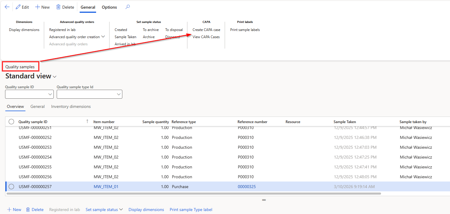Click the Edit pencil button

22,7
